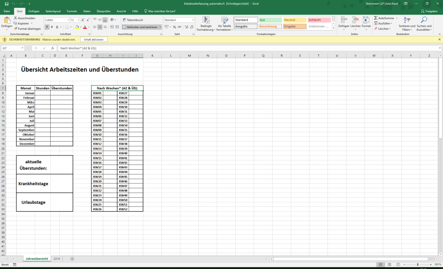
Task: Align text right
Action: (x=105, y=27)
